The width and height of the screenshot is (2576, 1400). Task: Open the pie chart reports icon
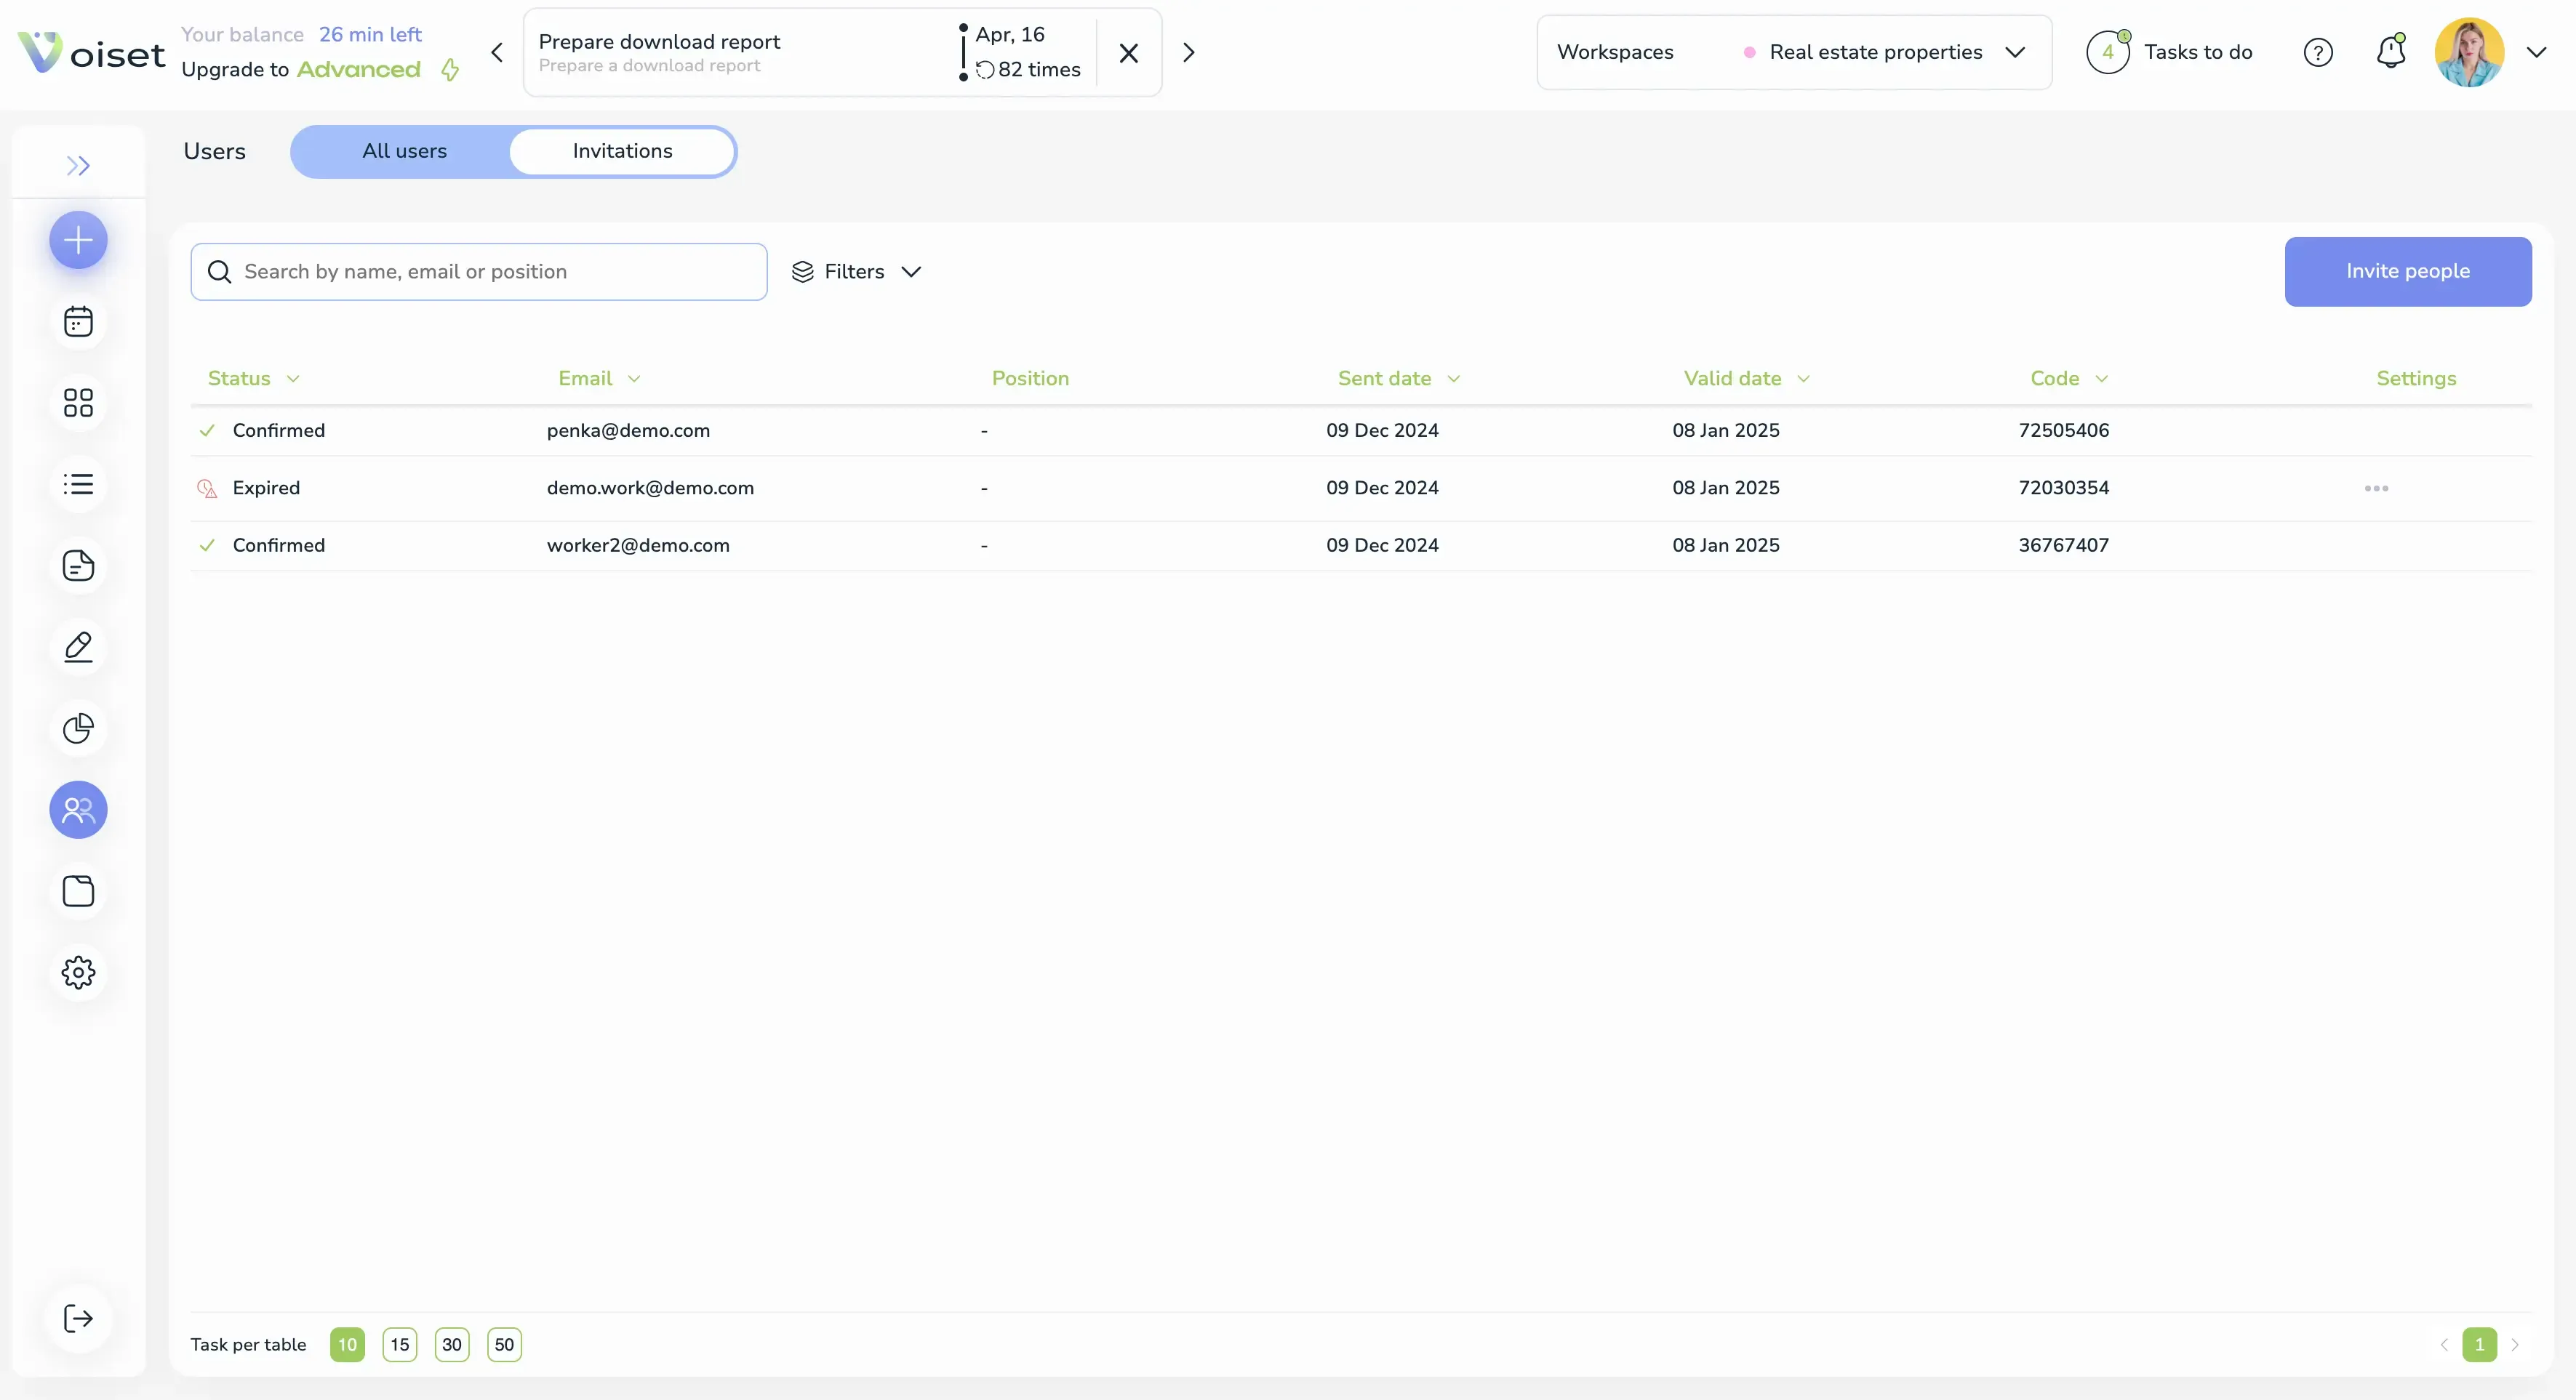[x=78, y=728]
